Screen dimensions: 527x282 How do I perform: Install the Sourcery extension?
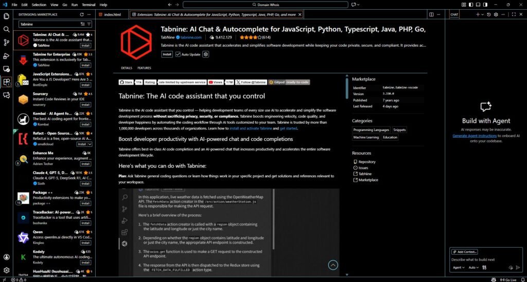(x=86, y=105)
